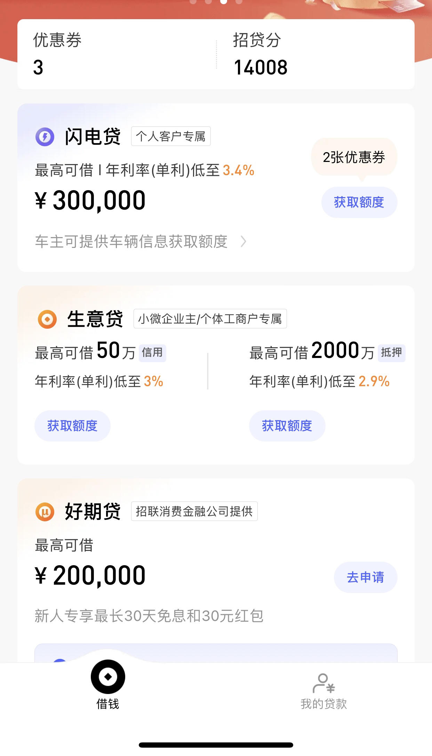Viewport: 432px width, 756px height.
Task: Select the 借钱 tab label
Action: click(108, 704)
